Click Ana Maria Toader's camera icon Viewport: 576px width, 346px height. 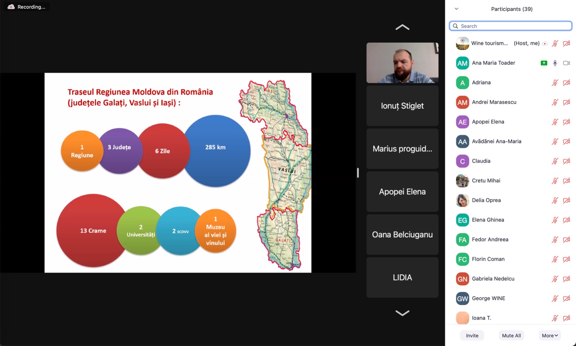566,63
